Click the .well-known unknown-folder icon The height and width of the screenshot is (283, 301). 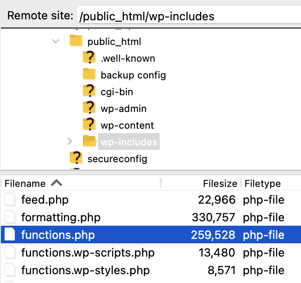click(89, 57)
